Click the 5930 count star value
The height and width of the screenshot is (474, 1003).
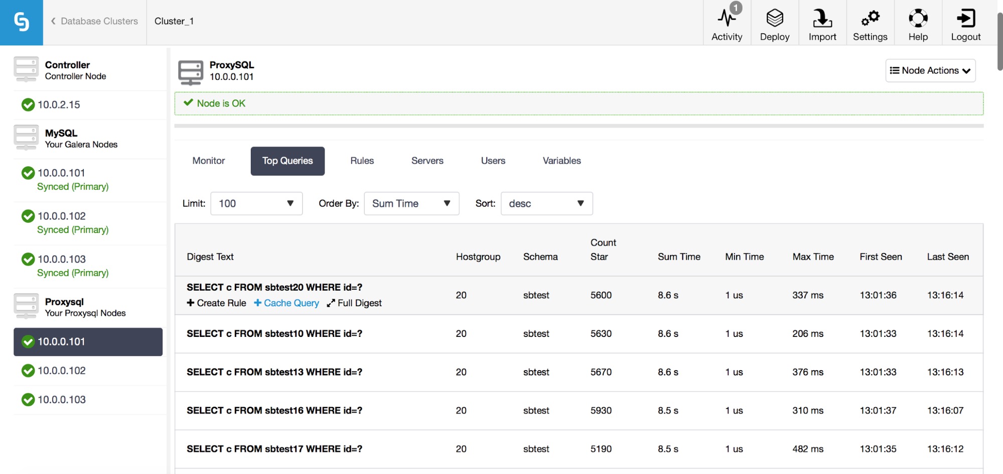601,410
